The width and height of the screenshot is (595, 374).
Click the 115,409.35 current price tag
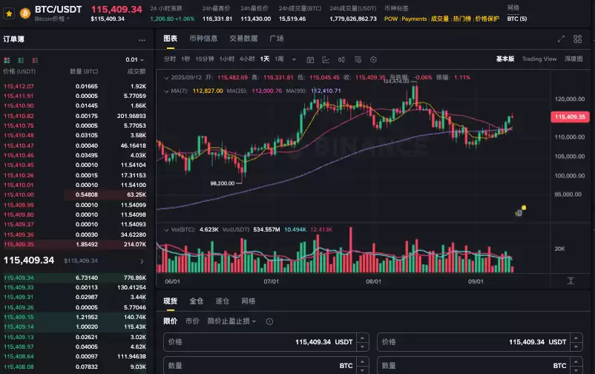(570, 117)
